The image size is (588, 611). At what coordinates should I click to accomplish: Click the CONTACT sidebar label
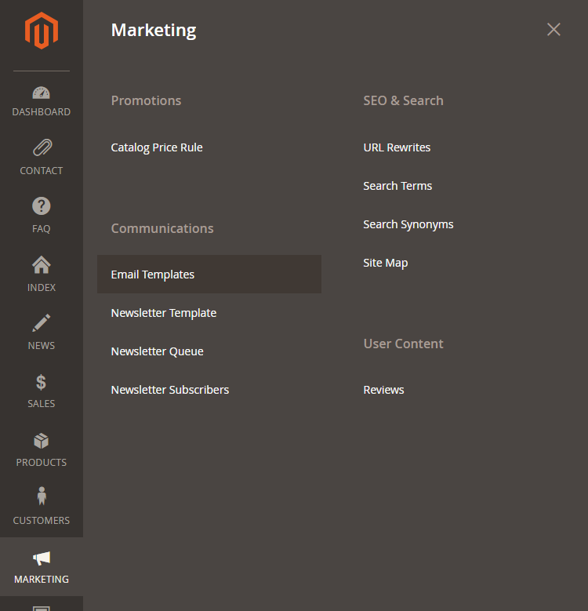click(x=42, y=171)
